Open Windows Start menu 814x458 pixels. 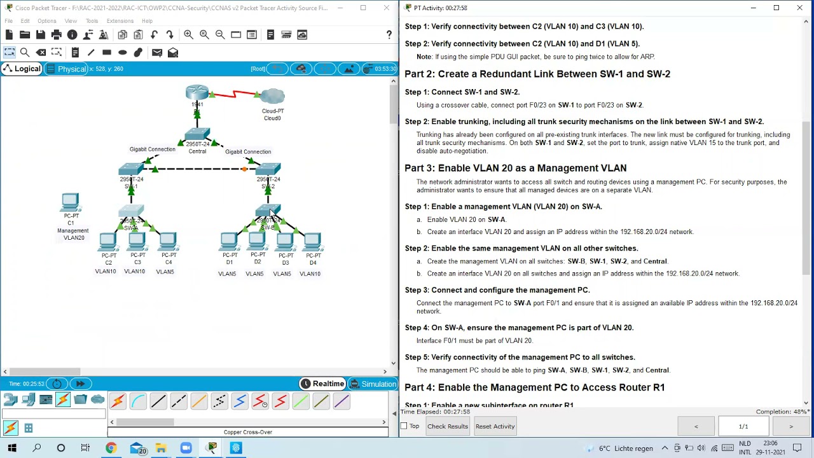tap(11, 448)
